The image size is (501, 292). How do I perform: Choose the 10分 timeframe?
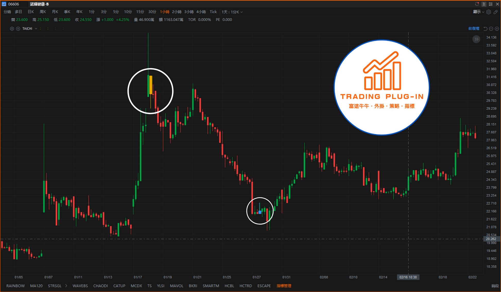[x=128, y=12]
